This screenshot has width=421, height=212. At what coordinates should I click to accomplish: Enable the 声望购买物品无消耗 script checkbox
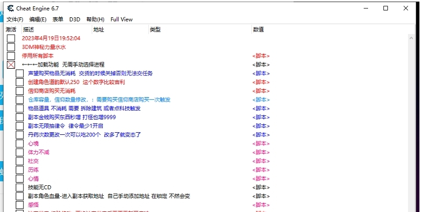[19, 73]
